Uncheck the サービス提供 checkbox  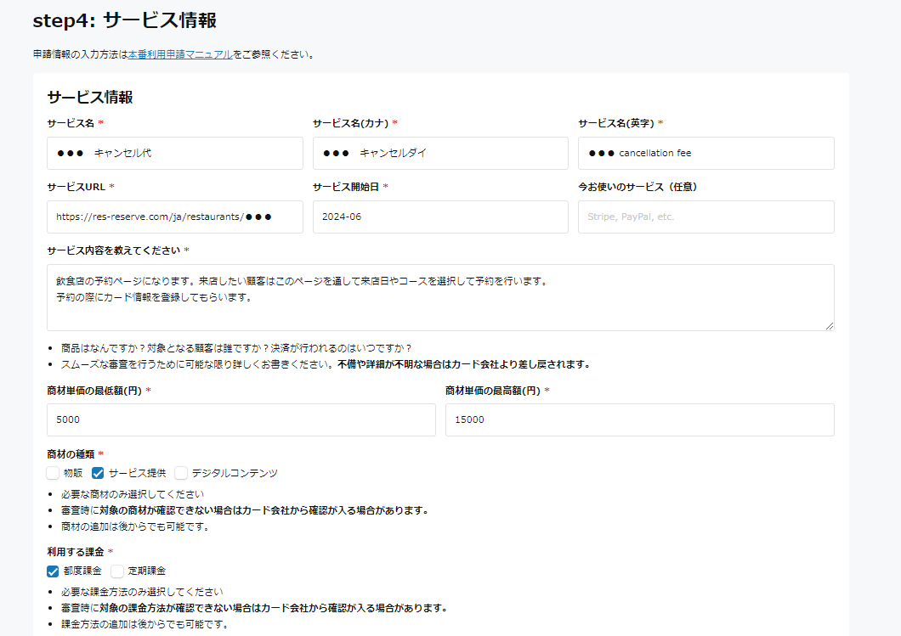click(x=98, y=473)
